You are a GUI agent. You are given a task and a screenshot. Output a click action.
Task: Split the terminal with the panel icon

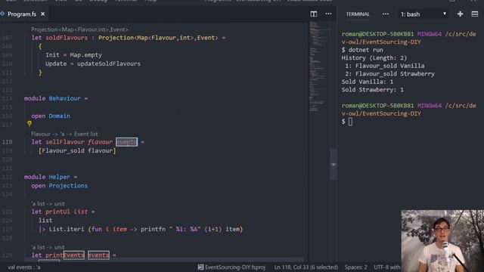[x=475, y=14]
